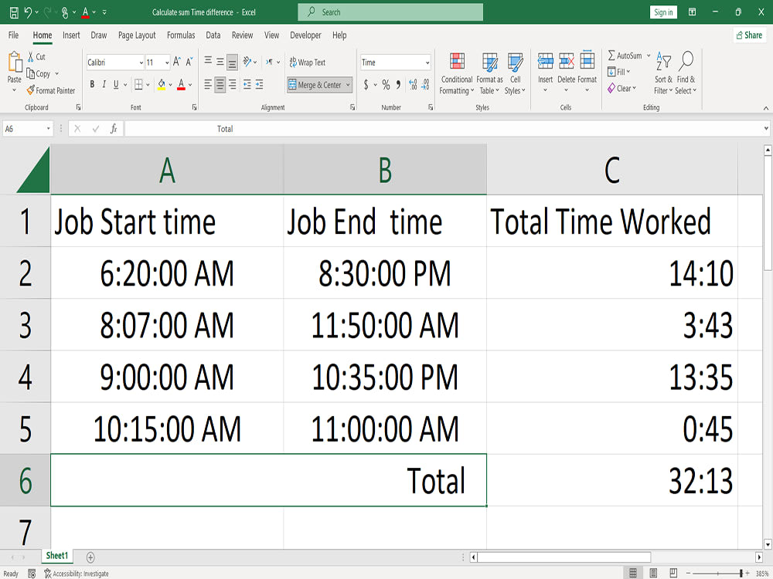Viewport: 773px width, 579px height.
Task: Toggle Wrap Text
Action: 307,62
